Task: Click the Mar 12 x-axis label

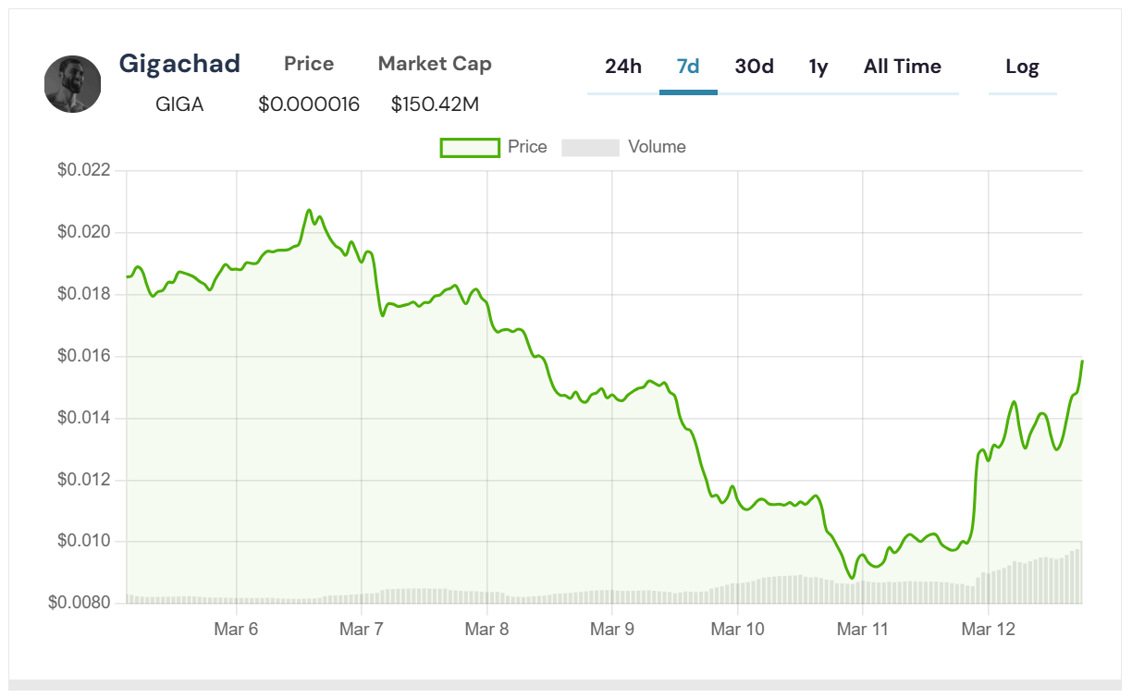Action: pyautogui.click(x=989, y=630)
